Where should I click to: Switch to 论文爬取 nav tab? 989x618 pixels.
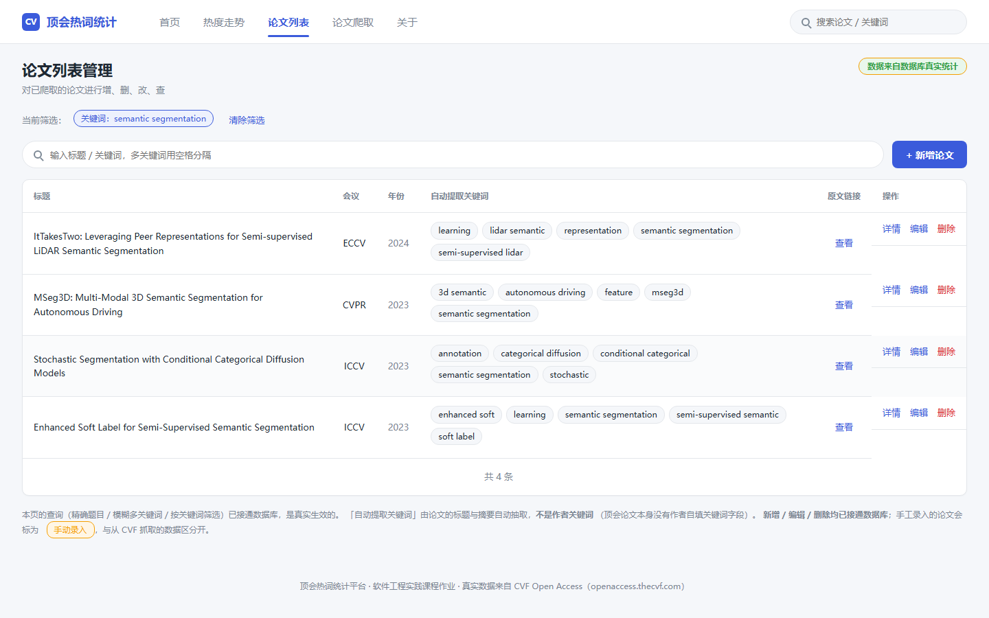click(353, 23)
